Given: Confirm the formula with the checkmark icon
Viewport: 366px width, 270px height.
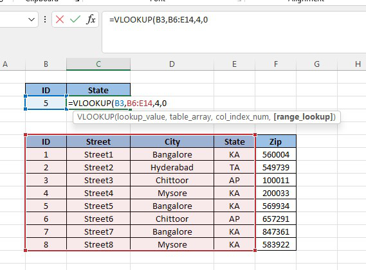Looking at the screenshot, I should (x=75, y=19).
